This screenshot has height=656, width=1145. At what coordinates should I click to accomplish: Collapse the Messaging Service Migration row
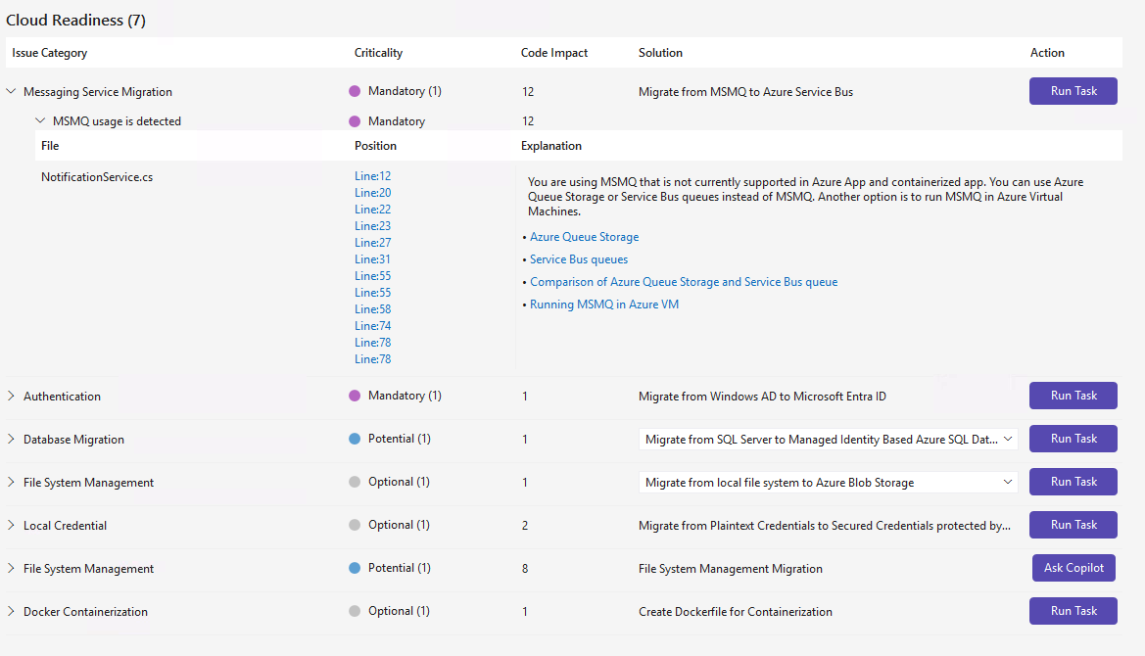[11, 91]
